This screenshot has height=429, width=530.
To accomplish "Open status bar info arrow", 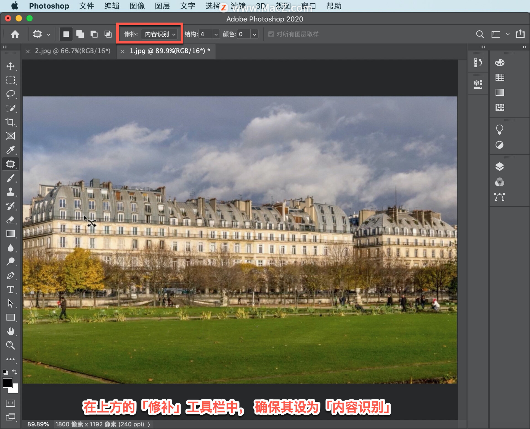I will click(x=149, y=424).
